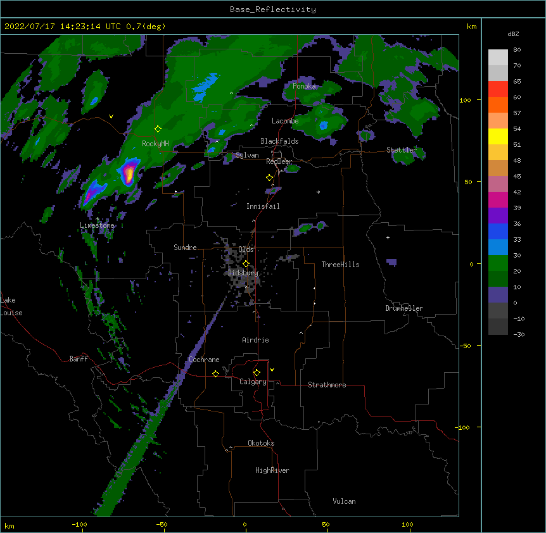Select the RedDeer city label
This screenshot has height=533, width=546.
[x=279, y=161]
